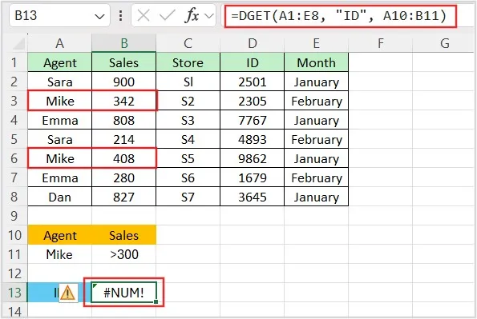
Task: Select column D header
Action: click(253, 43)
